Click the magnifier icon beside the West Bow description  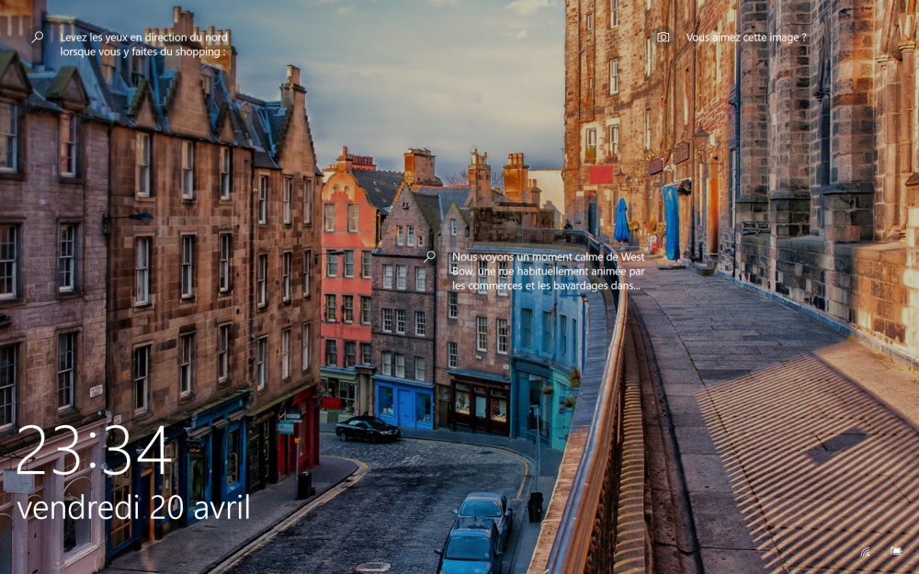click(x=429, y=256)
